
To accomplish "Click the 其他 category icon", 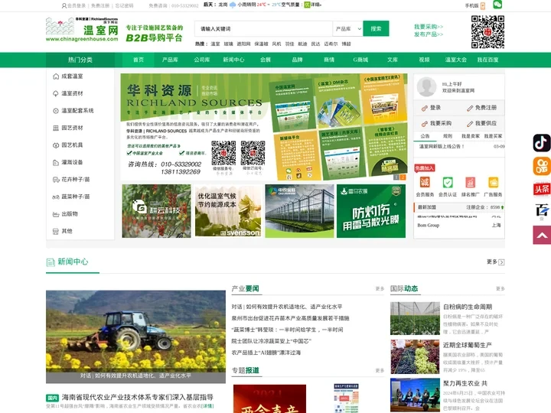I will 56,231.
